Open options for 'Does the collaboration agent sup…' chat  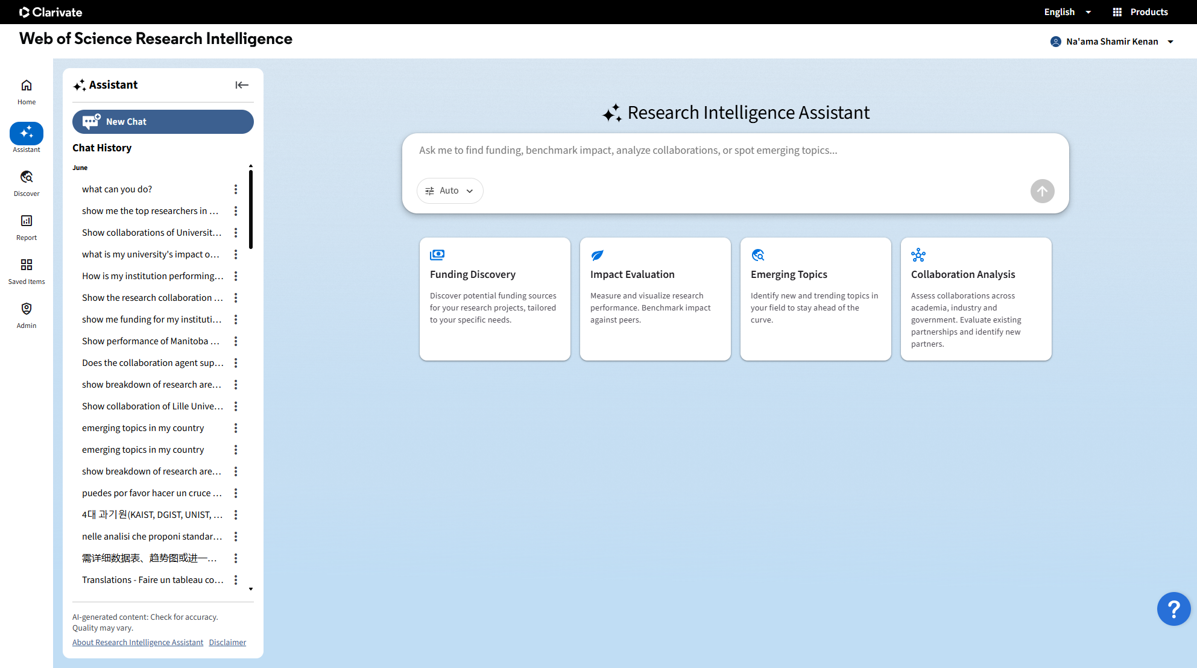click(236, 363)
